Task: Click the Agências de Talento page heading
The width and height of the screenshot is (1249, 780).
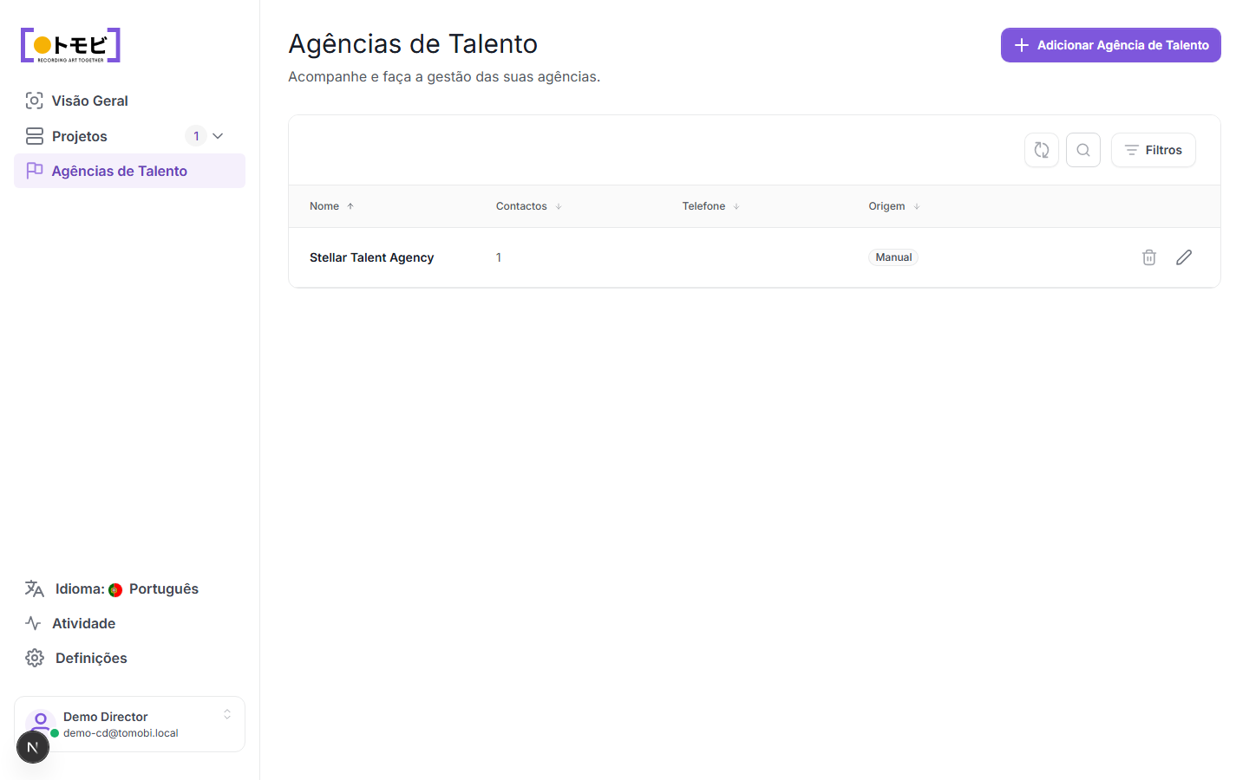Action: [x=413, y=43]
